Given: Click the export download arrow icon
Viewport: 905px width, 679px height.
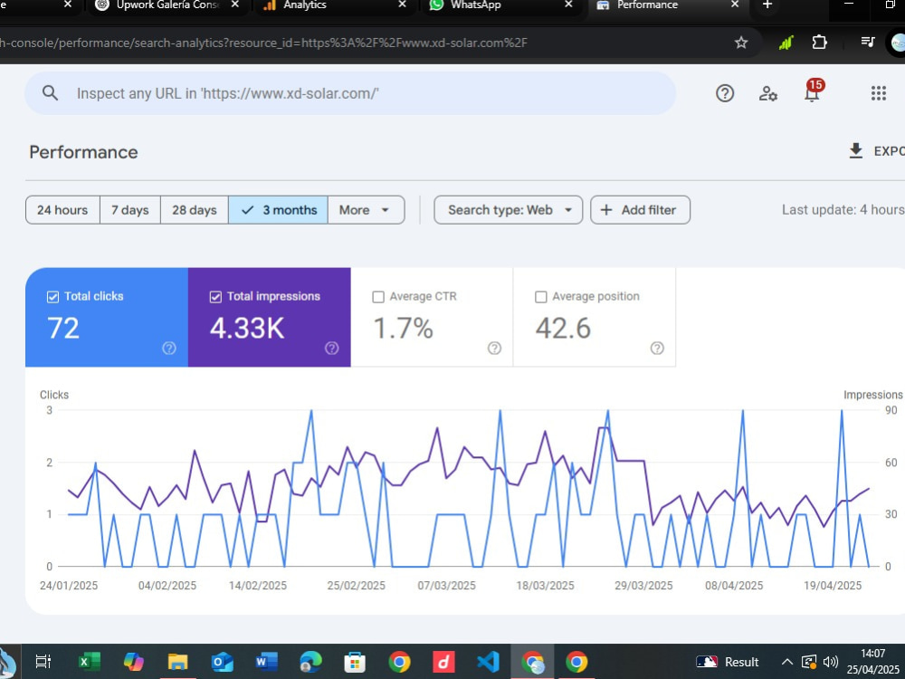Looking at the screenshot, I should pyautogui.click(x=856, y=151).
